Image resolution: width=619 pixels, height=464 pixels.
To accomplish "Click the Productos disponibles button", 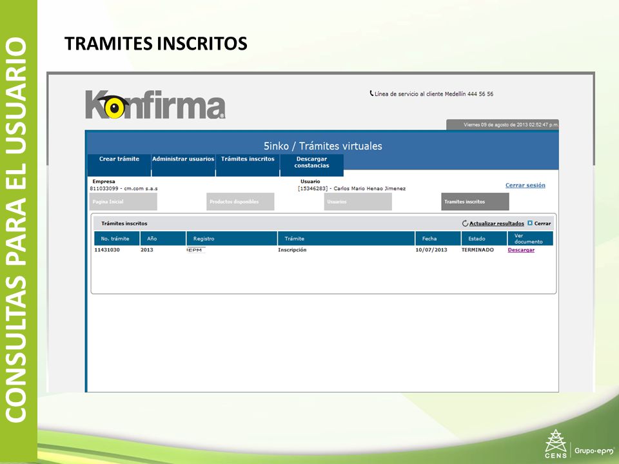I will 241,202.
